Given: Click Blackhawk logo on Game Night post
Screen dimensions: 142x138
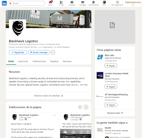Looking at the screenshot, I should pos(15,117).
